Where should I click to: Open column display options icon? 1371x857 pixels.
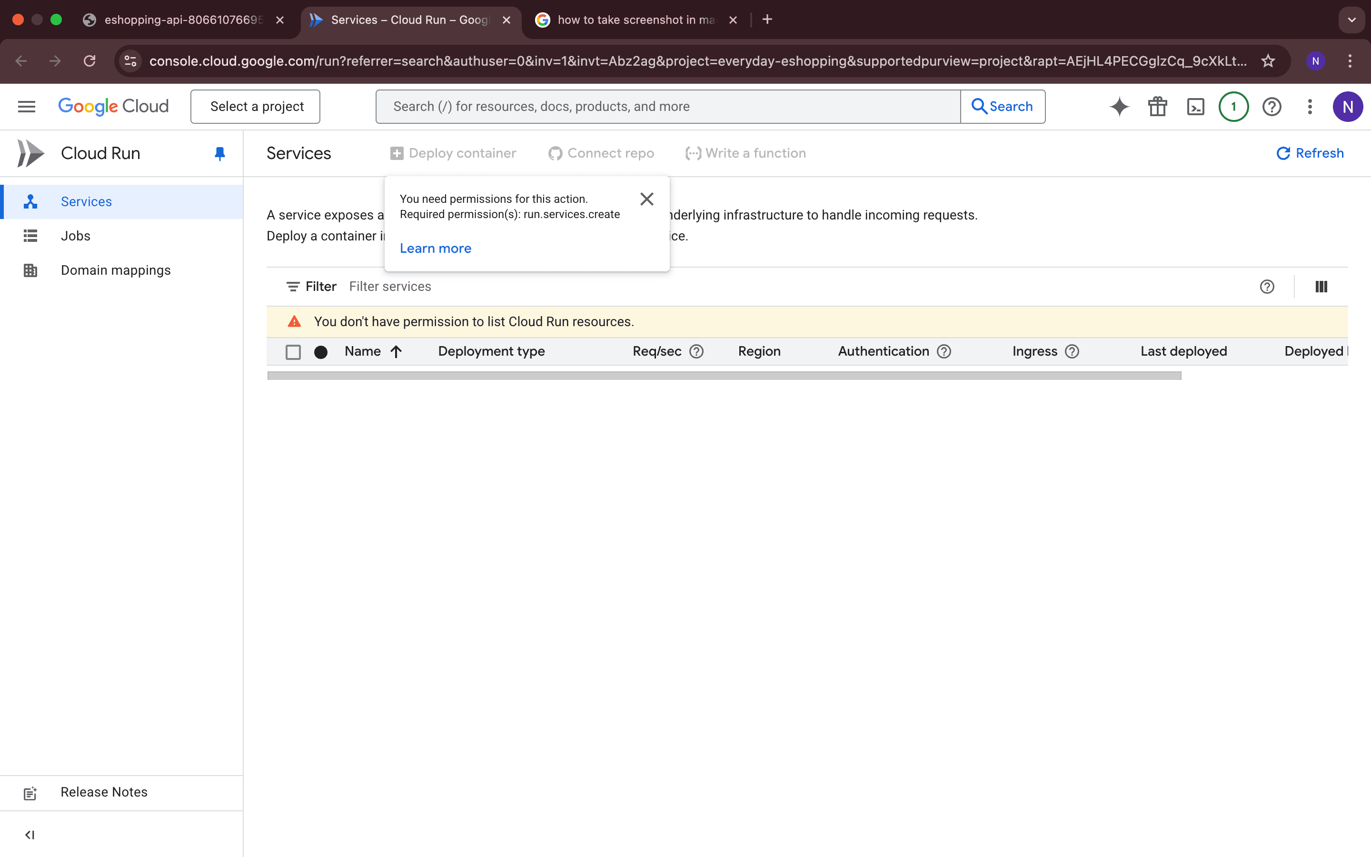tap(1321, 287)
